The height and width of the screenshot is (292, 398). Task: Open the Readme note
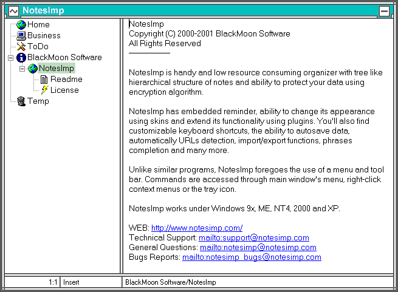point(66,79)
